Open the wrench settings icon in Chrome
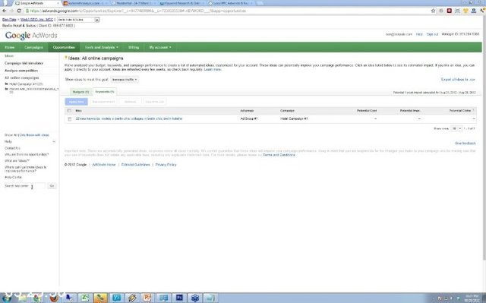 click(x=482, y=11)
